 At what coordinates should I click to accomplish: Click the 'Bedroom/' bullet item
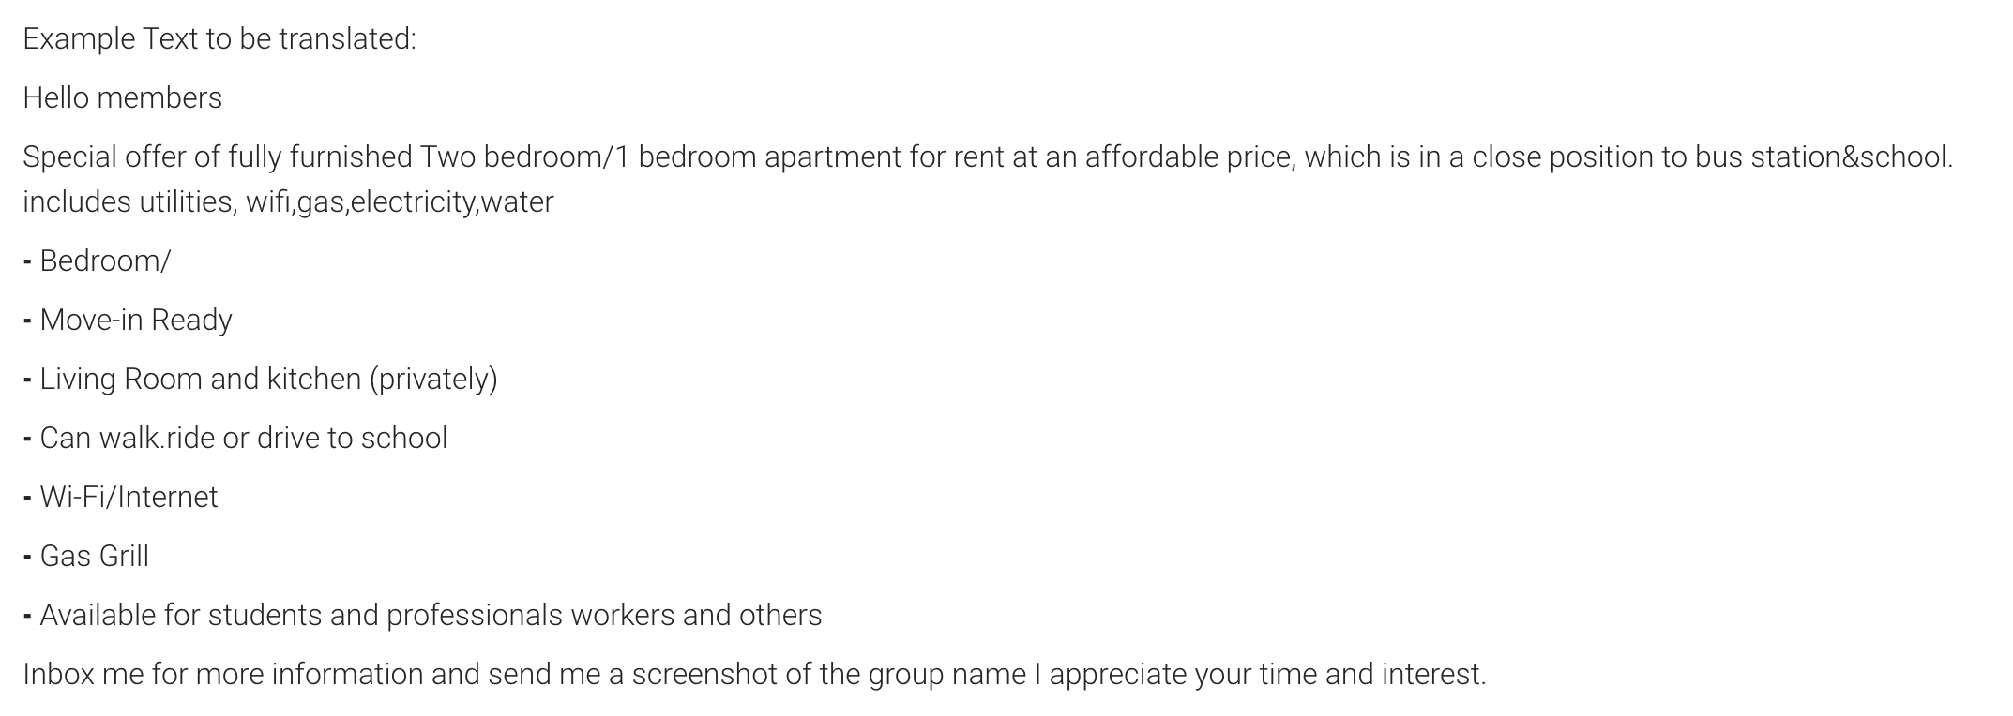(x=97, y=261)
